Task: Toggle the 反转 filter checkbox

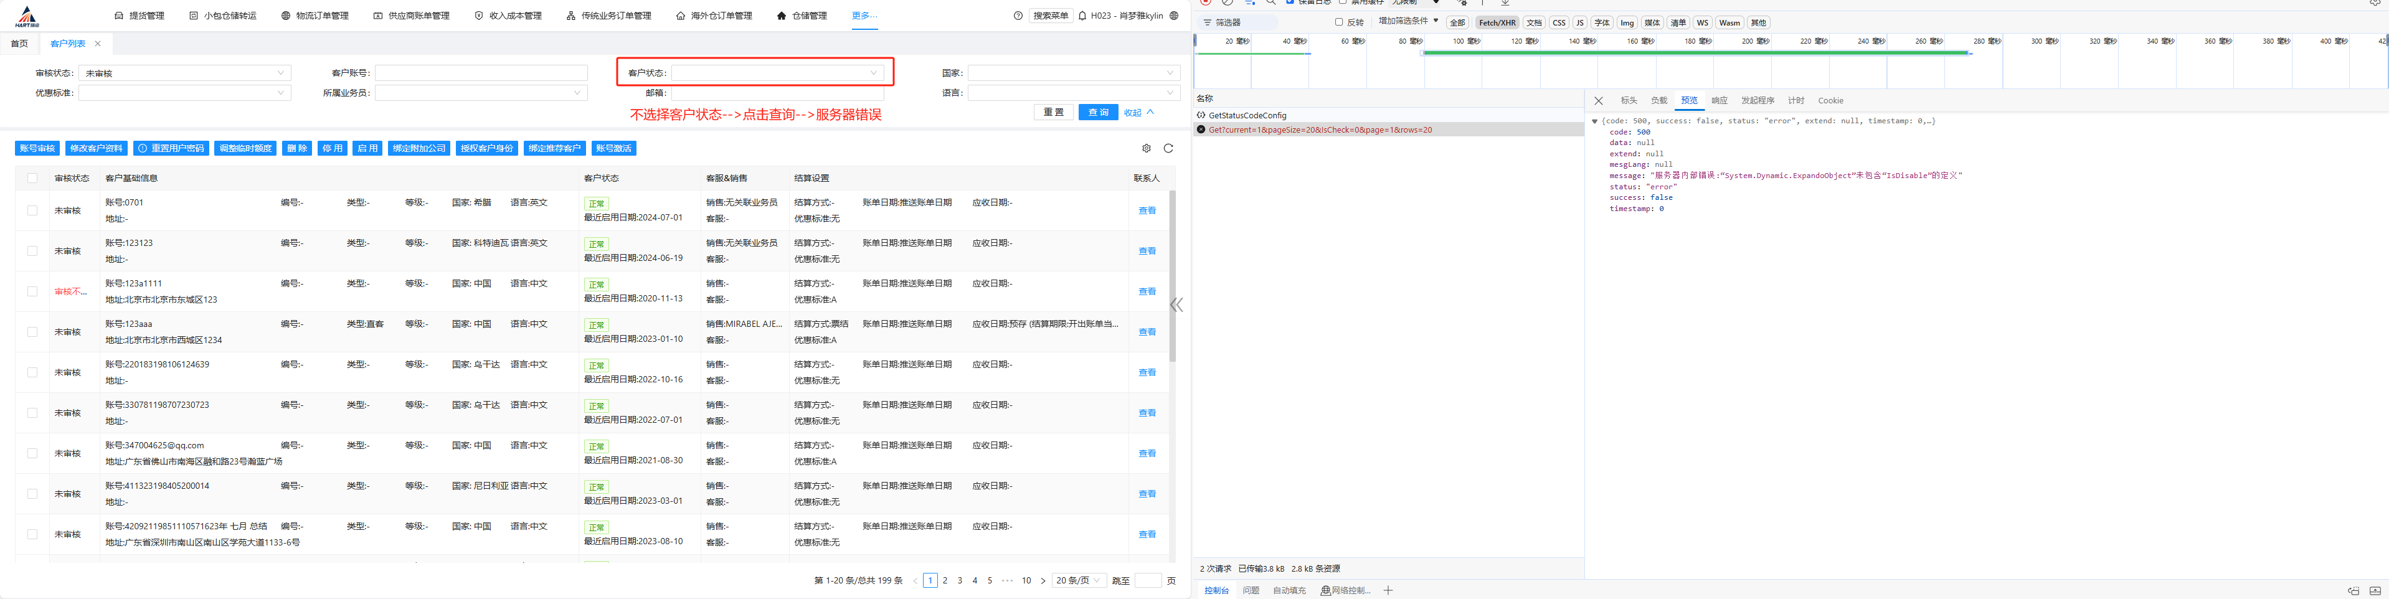Action: point(1338,22)
